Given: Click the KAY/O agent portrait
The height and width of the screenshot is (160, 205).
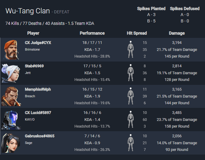Looking at the screenshot, I should pyautogui.click(x=11, y=120).
